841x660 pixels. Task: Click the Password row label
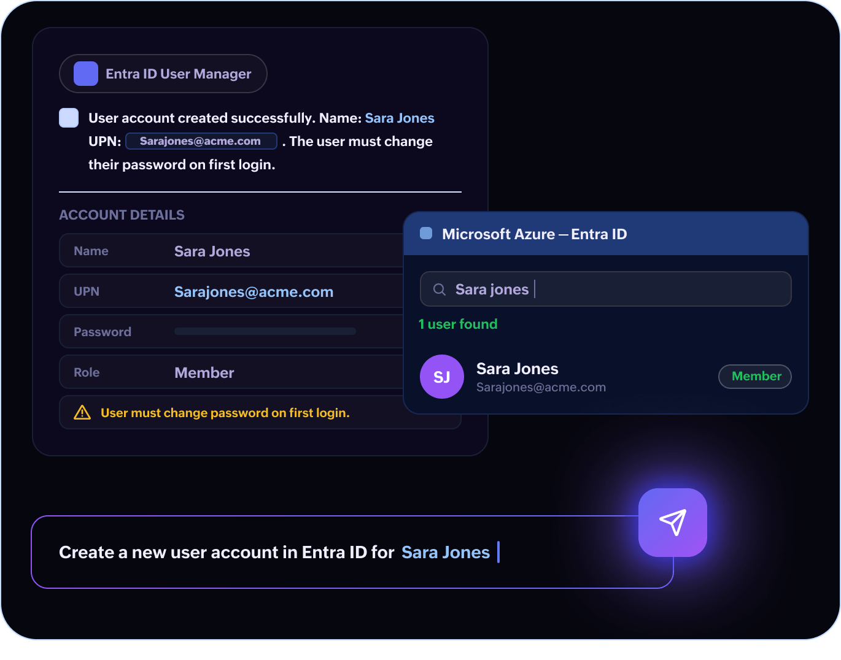click(103, 332)
